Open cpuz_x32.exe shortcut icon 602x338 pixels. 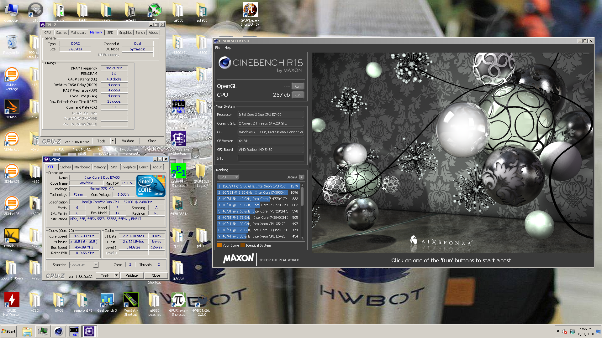[178, 143]
